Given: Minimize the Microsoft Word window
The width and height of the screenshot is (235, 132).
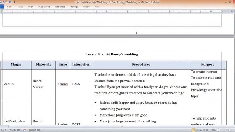Looking at the screenshot, I should coord(225,2).
